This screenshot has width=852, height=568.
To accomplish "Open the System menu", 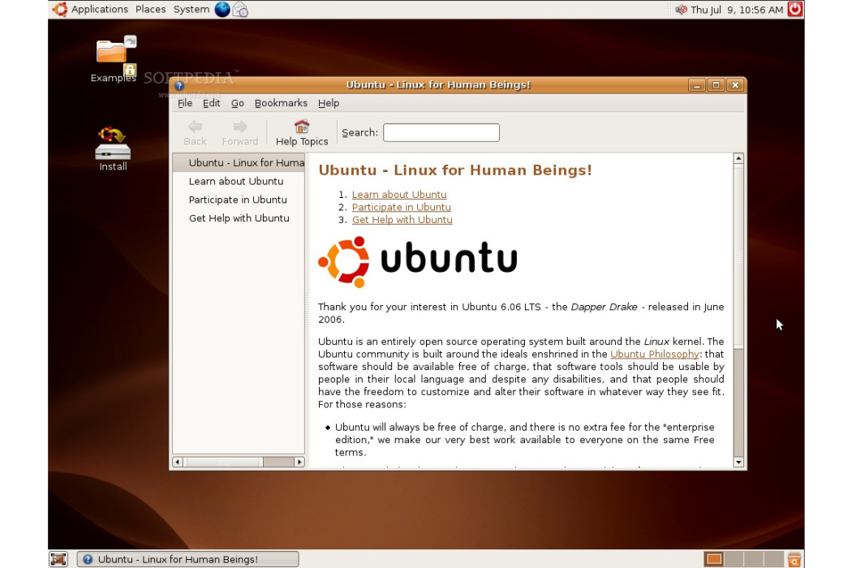I will coord(191,9).
